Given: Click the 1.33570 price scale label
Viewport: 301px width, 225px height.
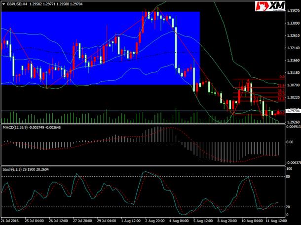Looking at the screenshot, I should [293, 11].
